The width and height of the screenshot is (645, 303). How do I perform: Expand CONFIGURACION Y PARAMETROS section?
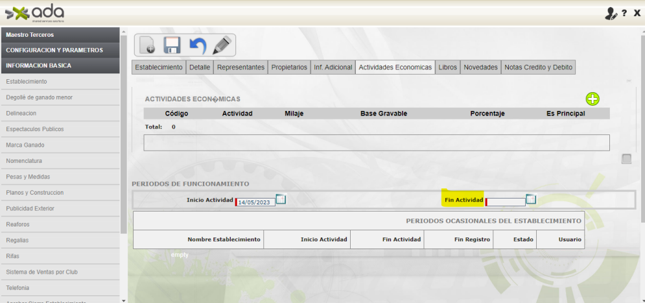60,50
